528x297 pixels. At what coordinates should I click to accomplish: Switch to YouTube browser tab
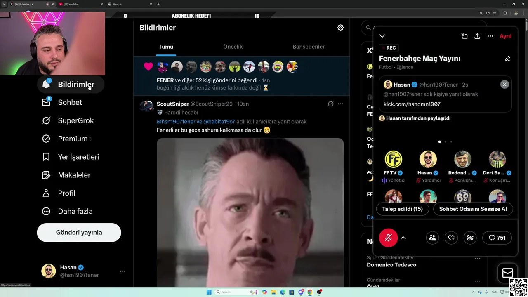click(x=80, y=4)
